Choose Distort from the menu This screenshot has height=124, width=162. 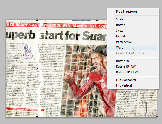point(133,36)
